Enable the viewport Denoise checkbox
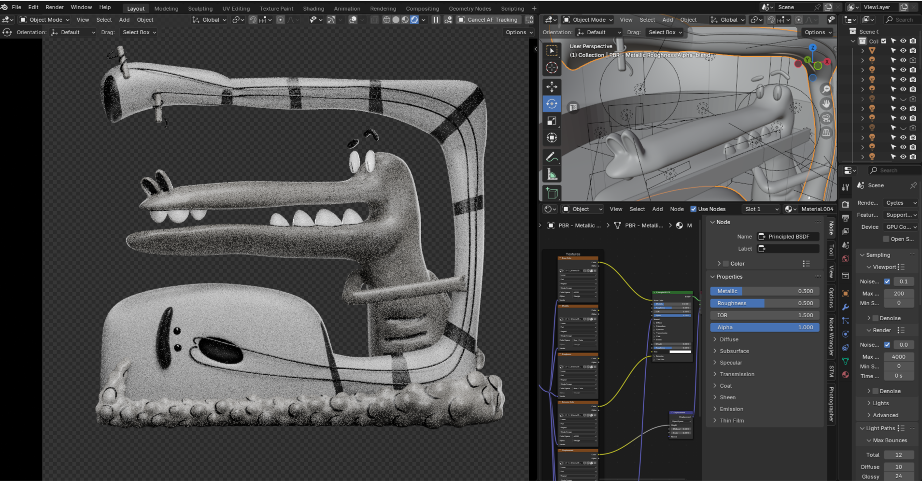The image size is (922, 481). (x=875, y=318)
